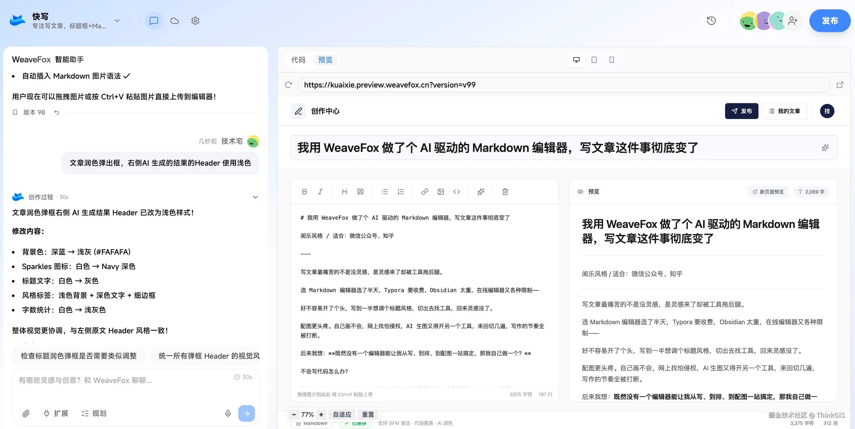Screen dimensions: 855x429
Task: Apply italic formatting in editor toolbar
Action: [x=320, y=192]
